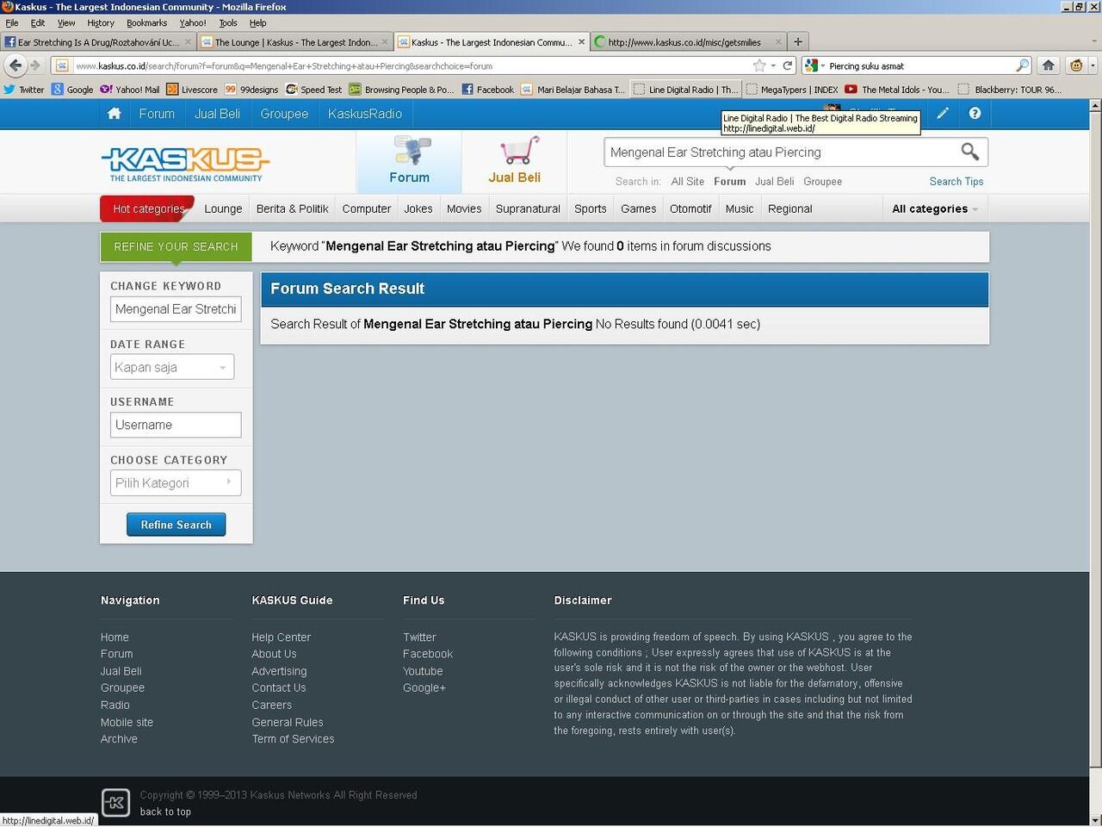Open the History menu
The height and width of the screenshot is (827, 1102).
click(101, 23)
